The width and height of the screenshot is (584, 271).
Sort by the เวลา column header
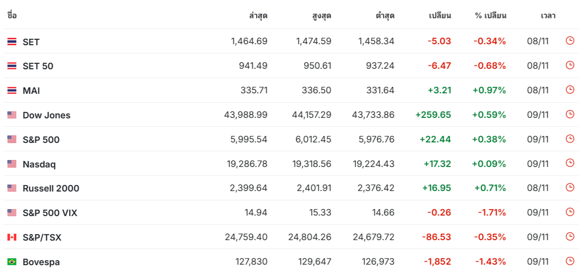548,16
